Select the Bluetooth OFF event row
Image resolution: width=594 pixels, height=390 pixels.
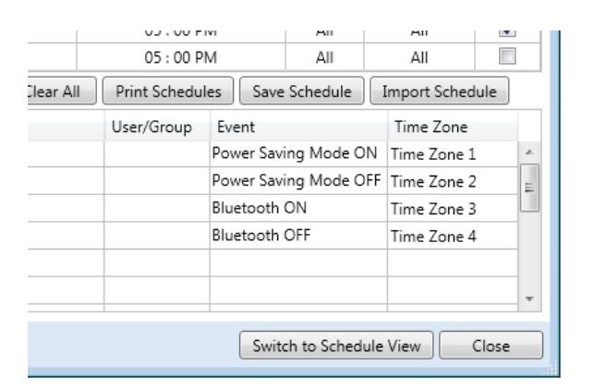[x=273, y=236]
